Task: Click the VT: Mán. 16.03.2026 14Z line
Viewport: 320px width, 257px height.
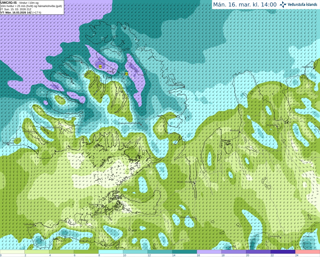Action: coord(21,12)
